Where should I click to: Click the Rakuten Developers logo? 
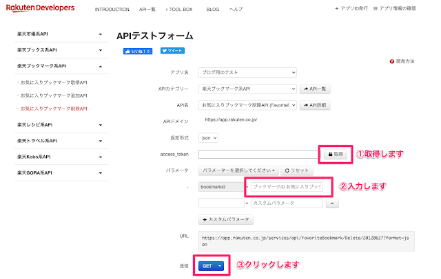[x=40, y=8]
